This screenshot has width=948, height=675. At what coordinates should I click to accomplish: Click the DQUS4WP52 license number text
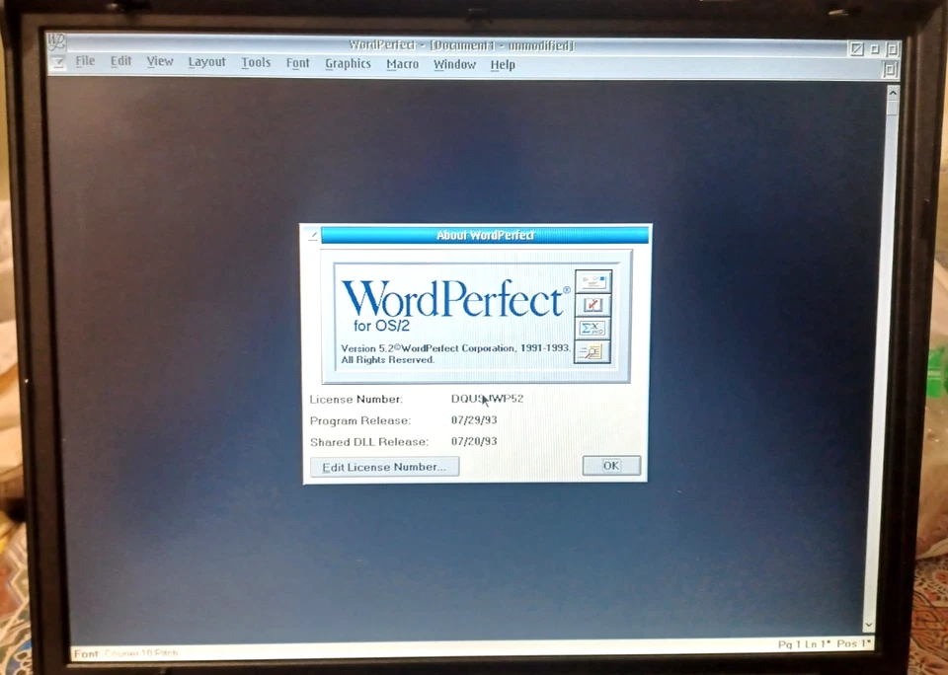(x=486, y=399)
